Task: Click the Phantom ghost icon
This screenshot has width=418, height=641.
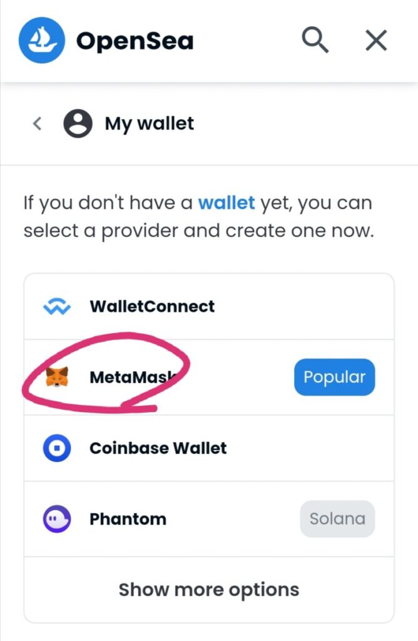Action: pyautogui.click(x=57, y=519)
